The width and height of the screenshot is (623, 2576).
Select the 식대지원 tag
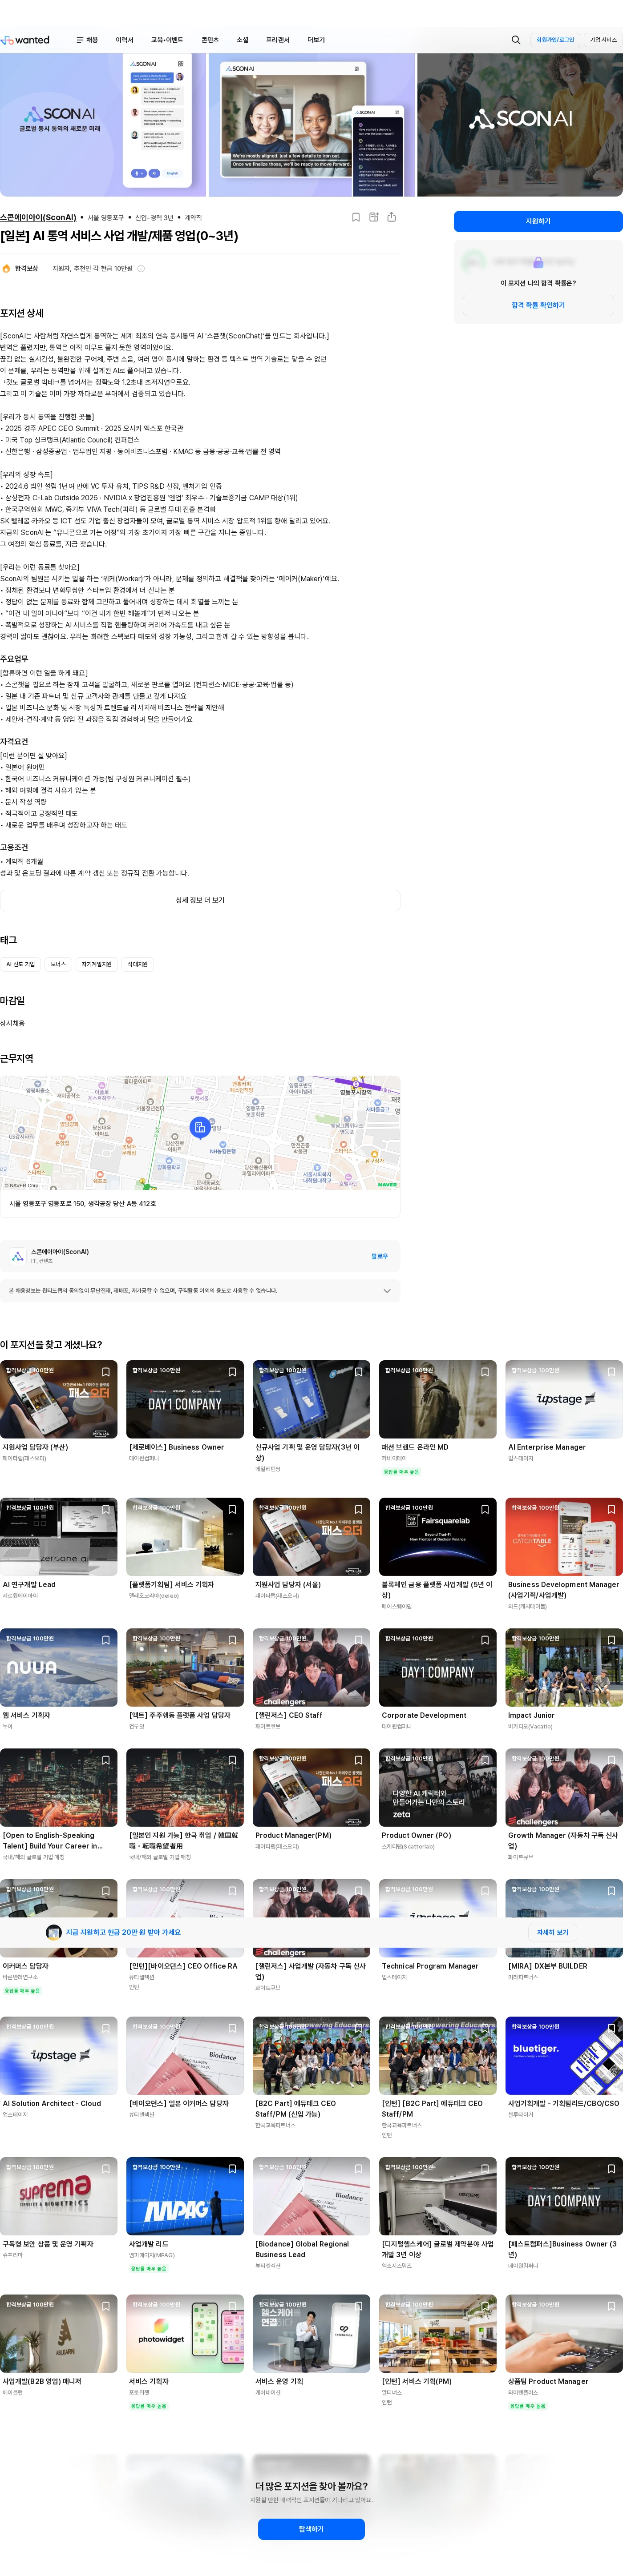[138, 964]
